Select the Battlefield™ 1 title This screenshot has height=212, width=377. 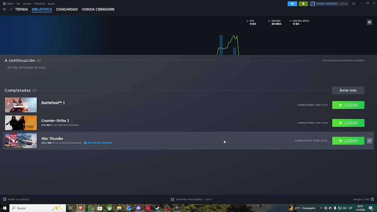point(53,103)
